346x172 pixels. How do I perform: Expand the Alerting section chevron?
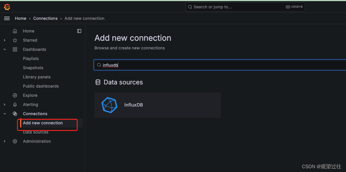click(5, 105)
